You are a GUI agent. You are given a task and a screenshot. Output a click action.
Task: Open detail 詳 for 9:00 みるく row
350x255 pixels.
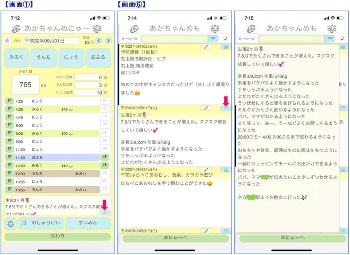tap(9, 133)
